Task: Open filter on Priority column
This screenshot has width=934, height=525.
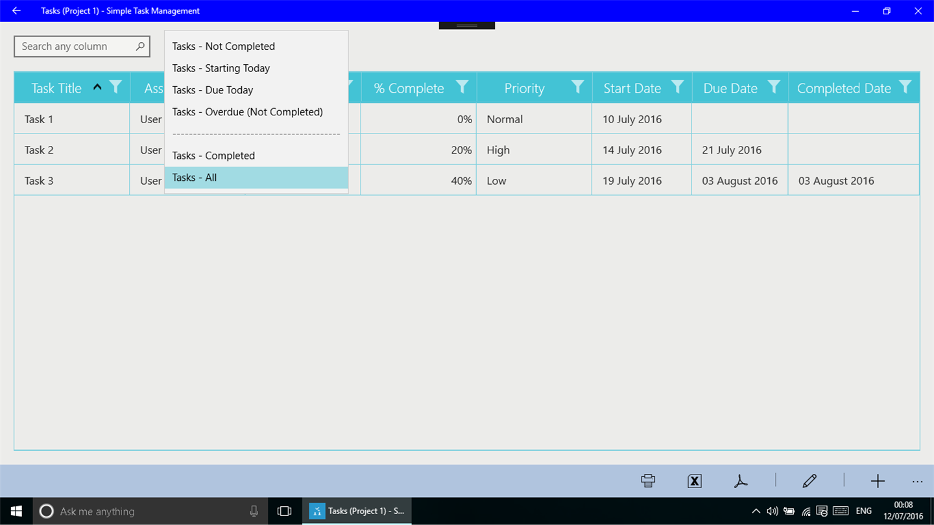Action: click(x=577, y=87)
